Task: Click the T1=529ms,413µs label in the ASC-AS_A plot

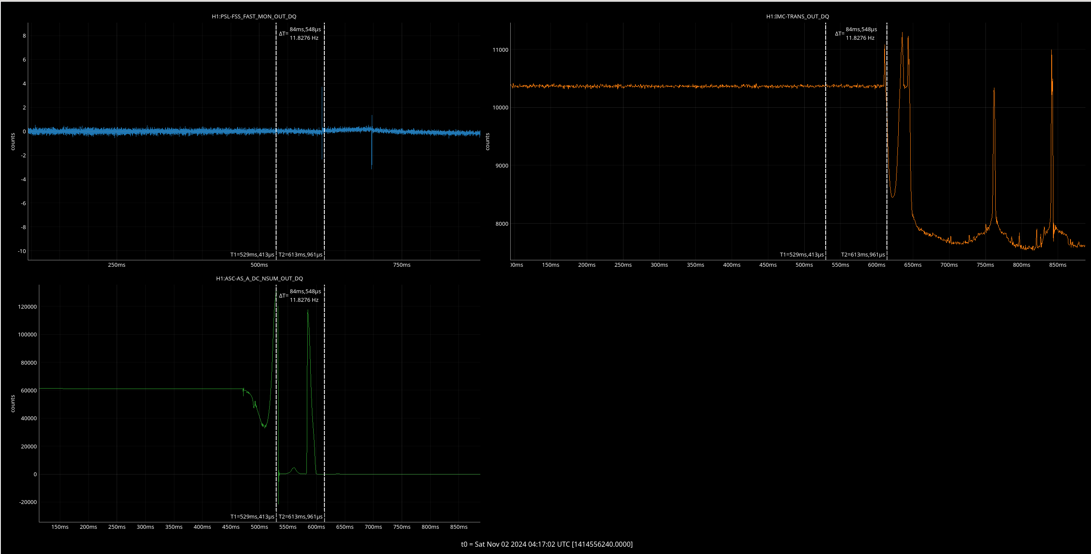Action: 252,516
